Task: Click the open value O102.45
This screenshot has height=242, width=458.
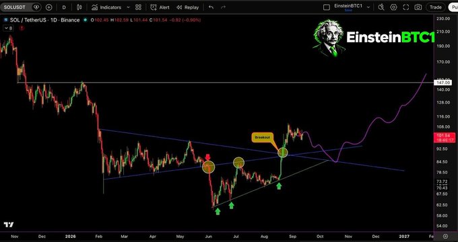Action: pos(100,20)
